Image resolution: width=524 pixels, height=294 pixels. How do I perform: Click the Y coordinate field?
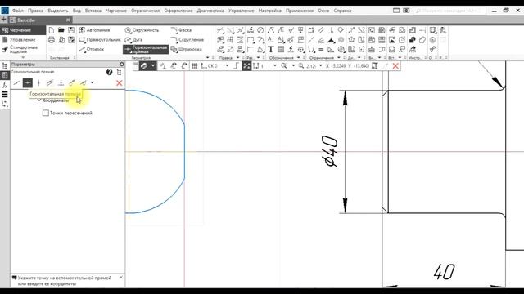point(361,66)
